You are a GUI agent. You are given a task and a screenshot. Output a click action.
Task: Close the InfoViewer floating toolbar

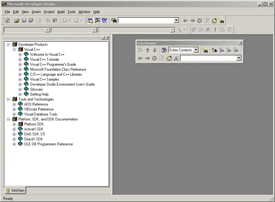coord(240,43)
